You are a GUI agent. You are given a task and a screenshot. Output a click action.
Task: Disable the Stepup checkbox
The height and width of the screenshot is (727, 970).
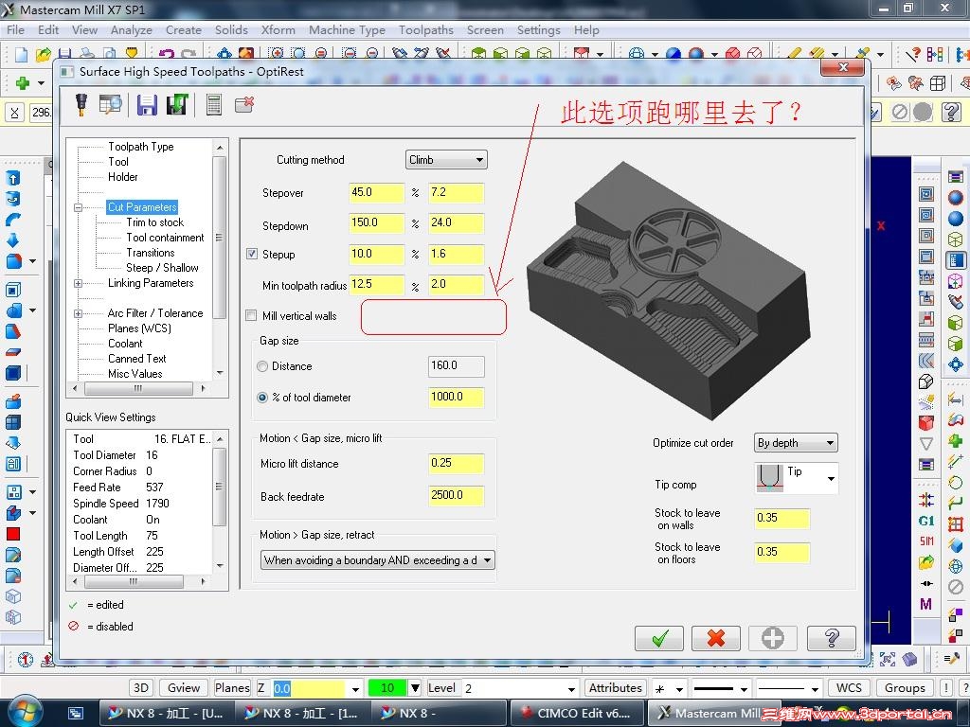[x=252, y=254]
